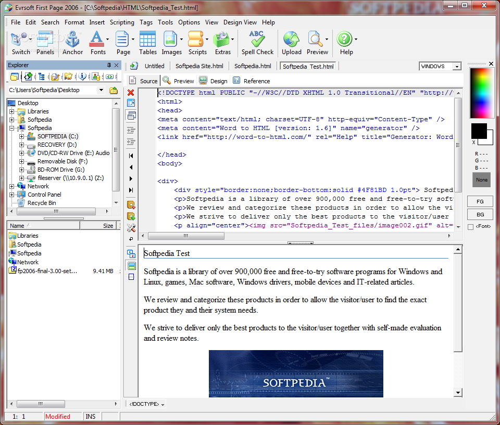This screenshot has height=425, width=500.
Task: Expand the SOFTPEDIA (C:) drive node
Action: click(21, 136)
